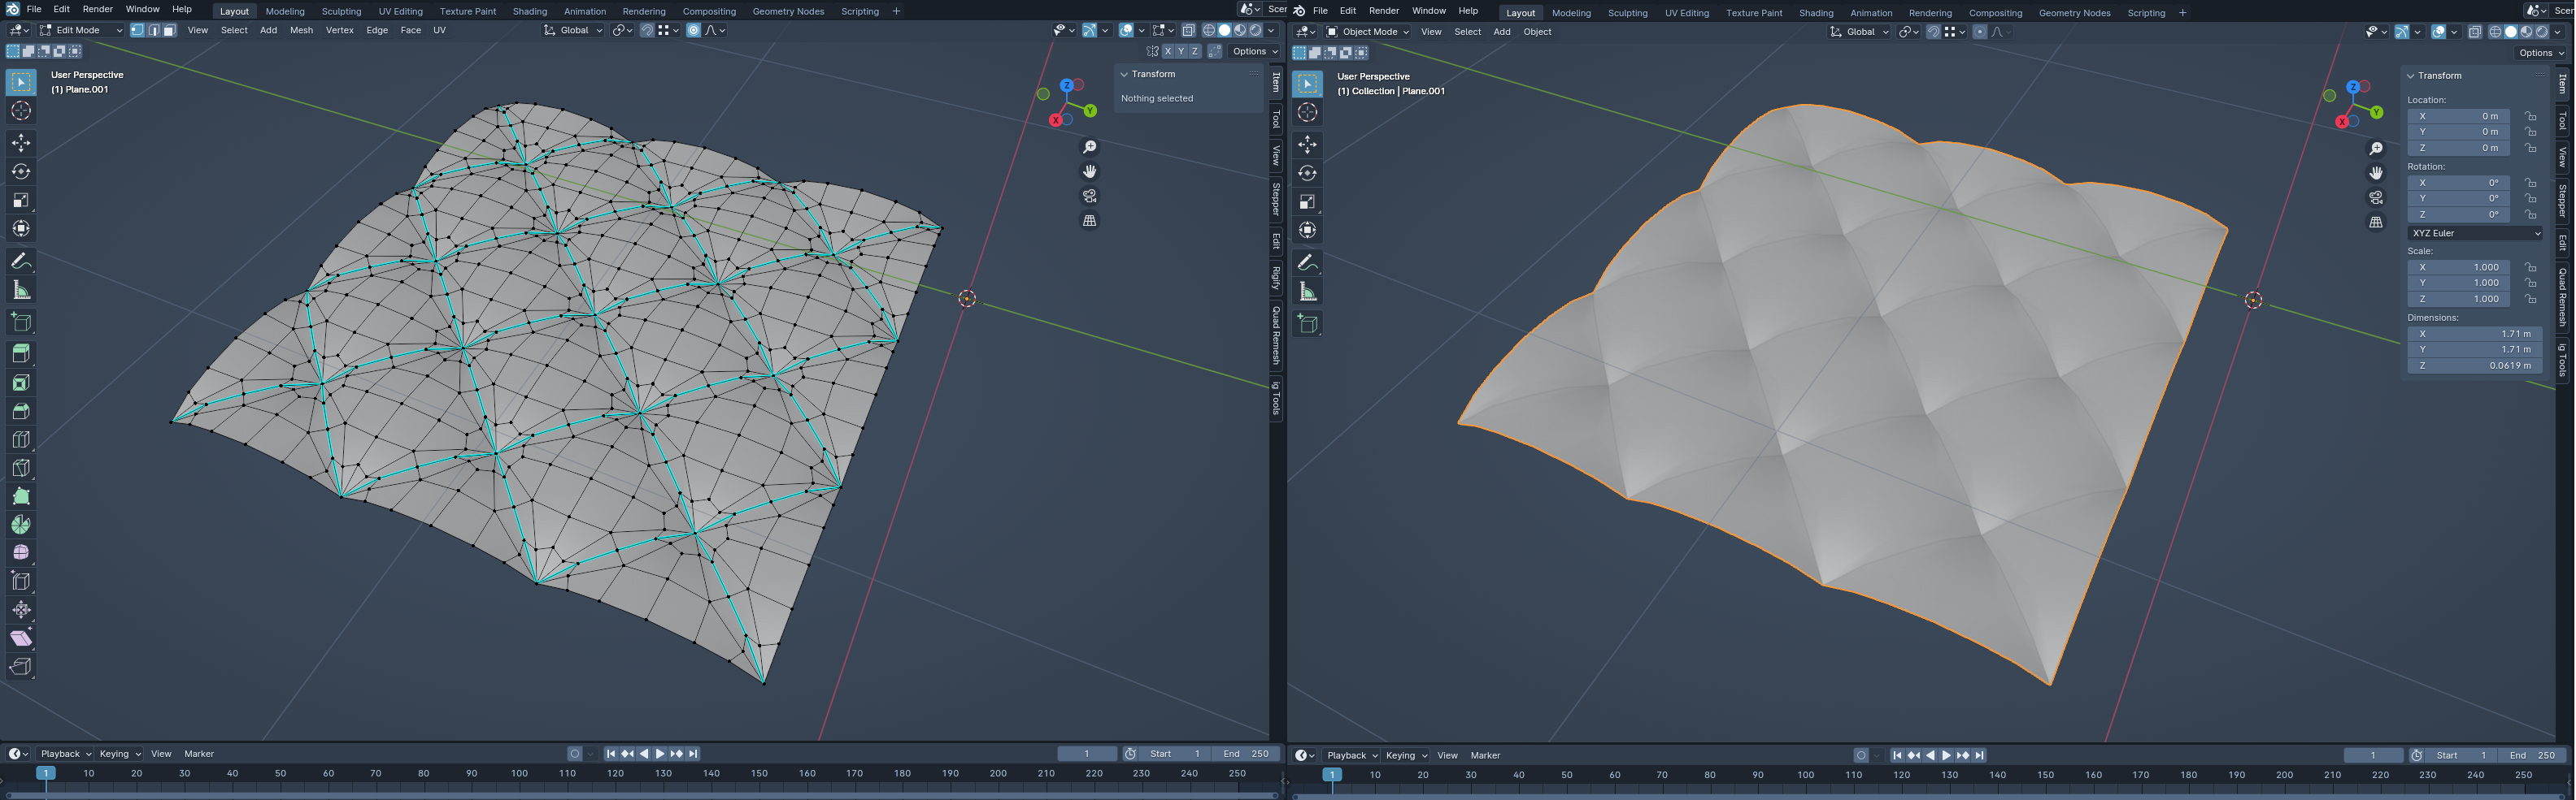Viewport: 2576px width, 800px height.
Task: Open the Object menu in the right header
Action: point(1537,32)
